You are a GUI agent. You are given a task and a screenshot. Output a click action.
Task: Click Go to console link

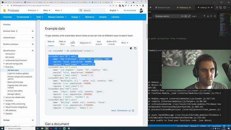tap(130, 10)
